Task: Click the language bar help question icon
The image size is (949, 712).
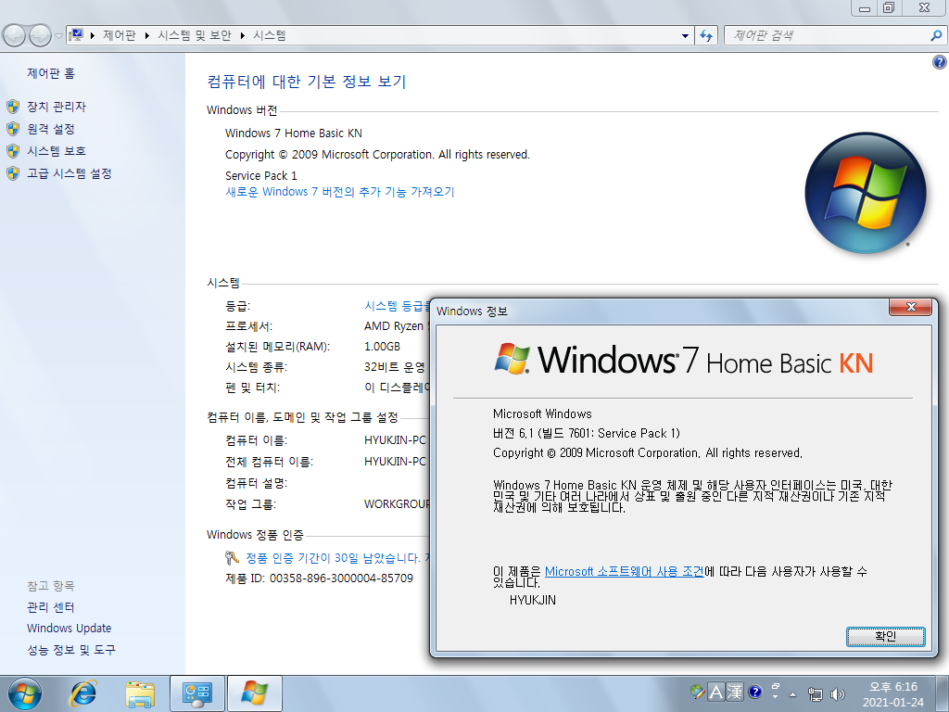Action: coord(754,692)
